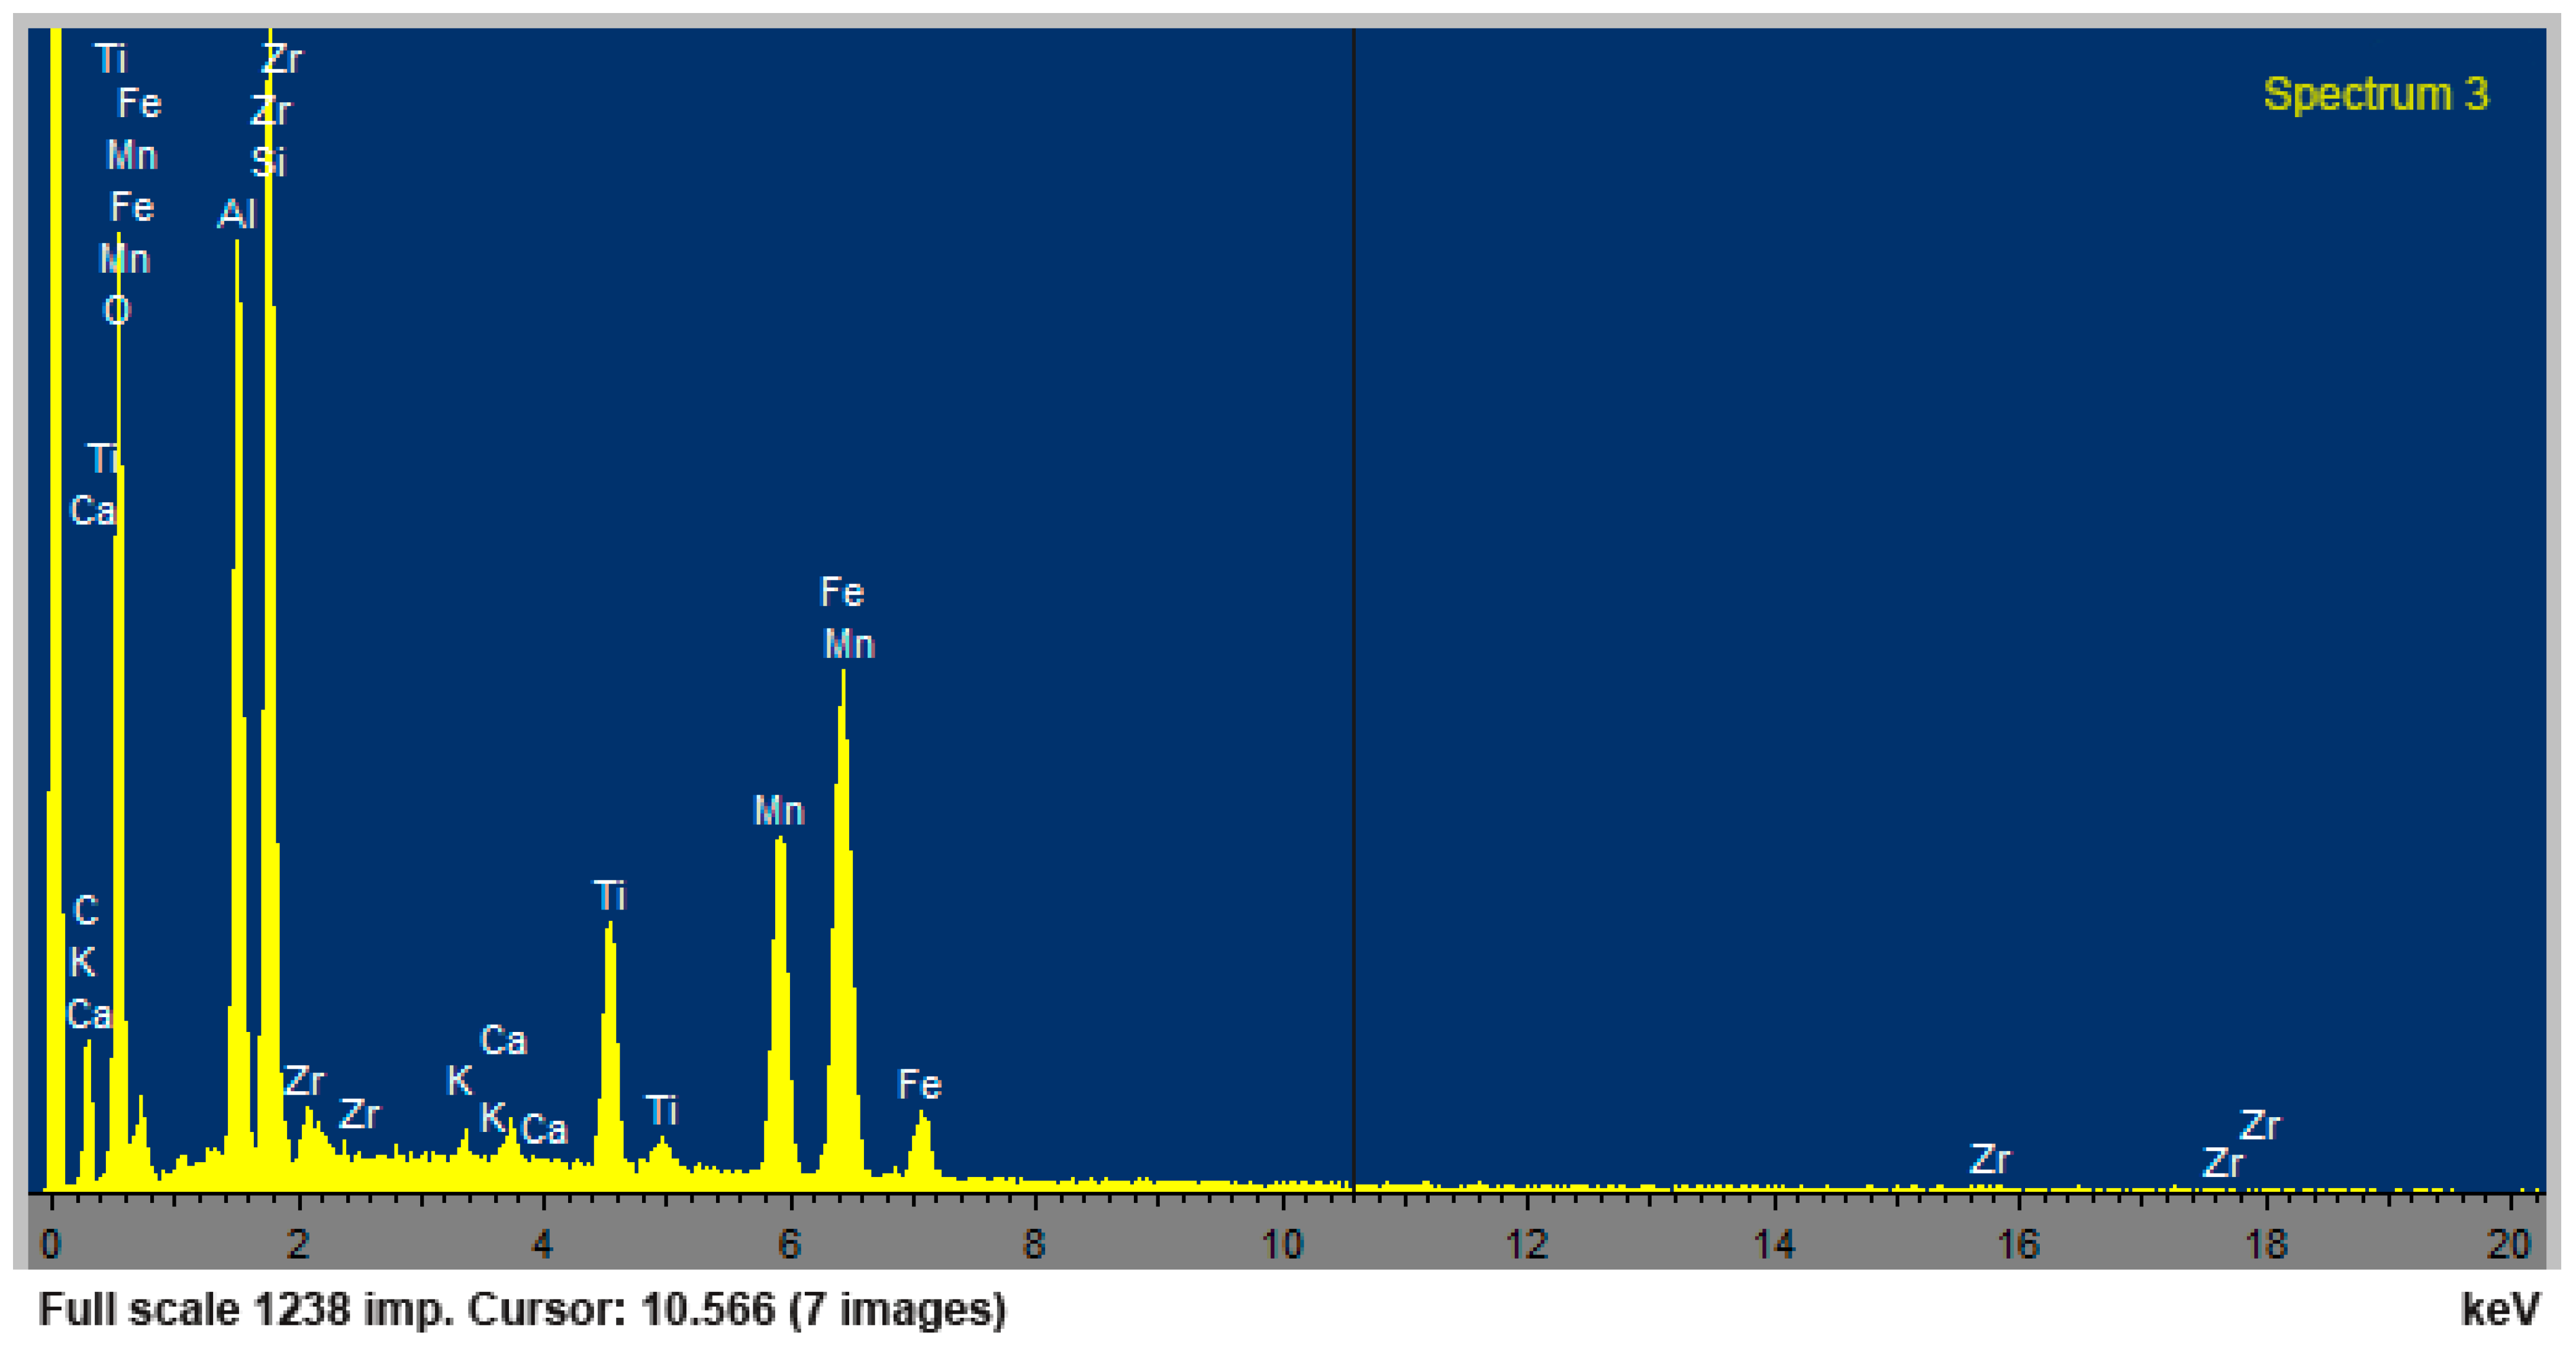Click the axis tick labeled 6

tap(789, 1245)
